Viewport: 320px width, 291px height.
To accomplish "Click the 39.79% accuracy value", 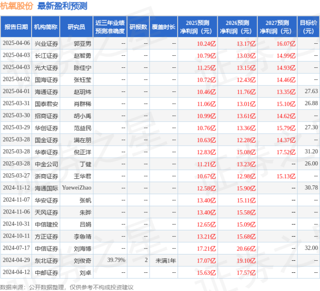I will click(x=116, y=260).
